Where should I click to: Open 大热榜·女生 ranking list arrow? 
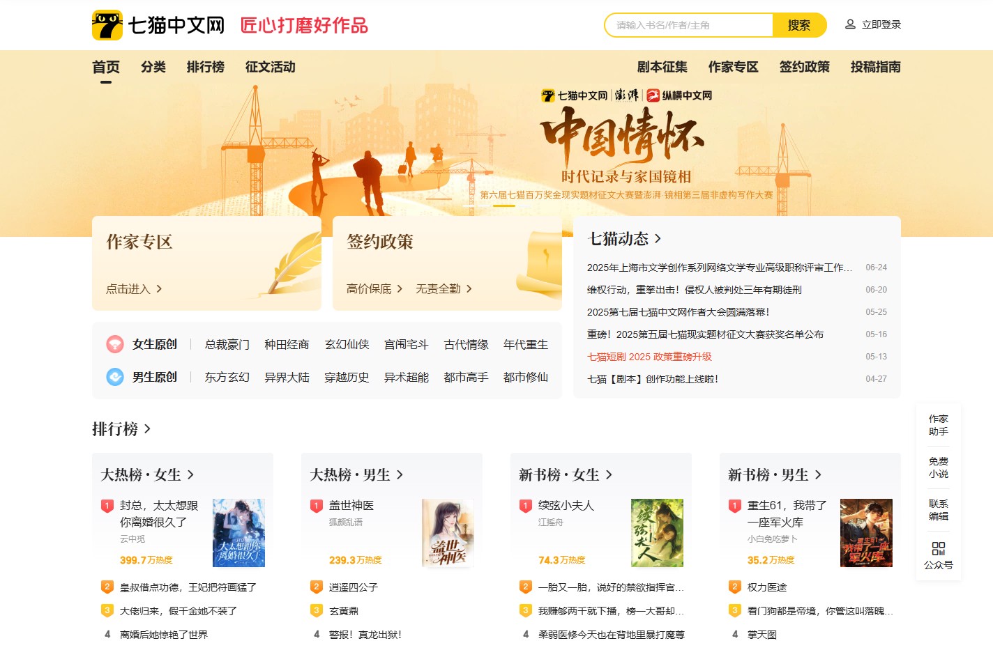(190, 474)
